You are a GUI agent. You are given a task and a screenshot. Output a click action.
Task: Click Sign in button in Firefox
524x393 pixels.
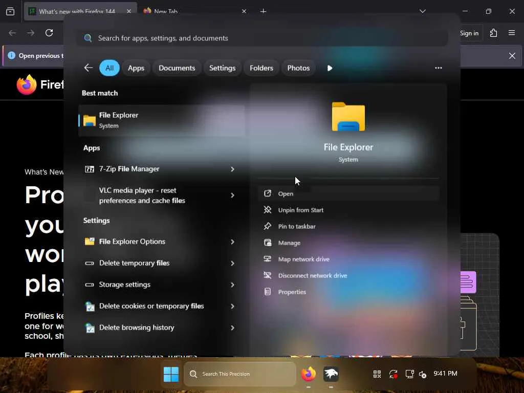(x=469, y=33)
